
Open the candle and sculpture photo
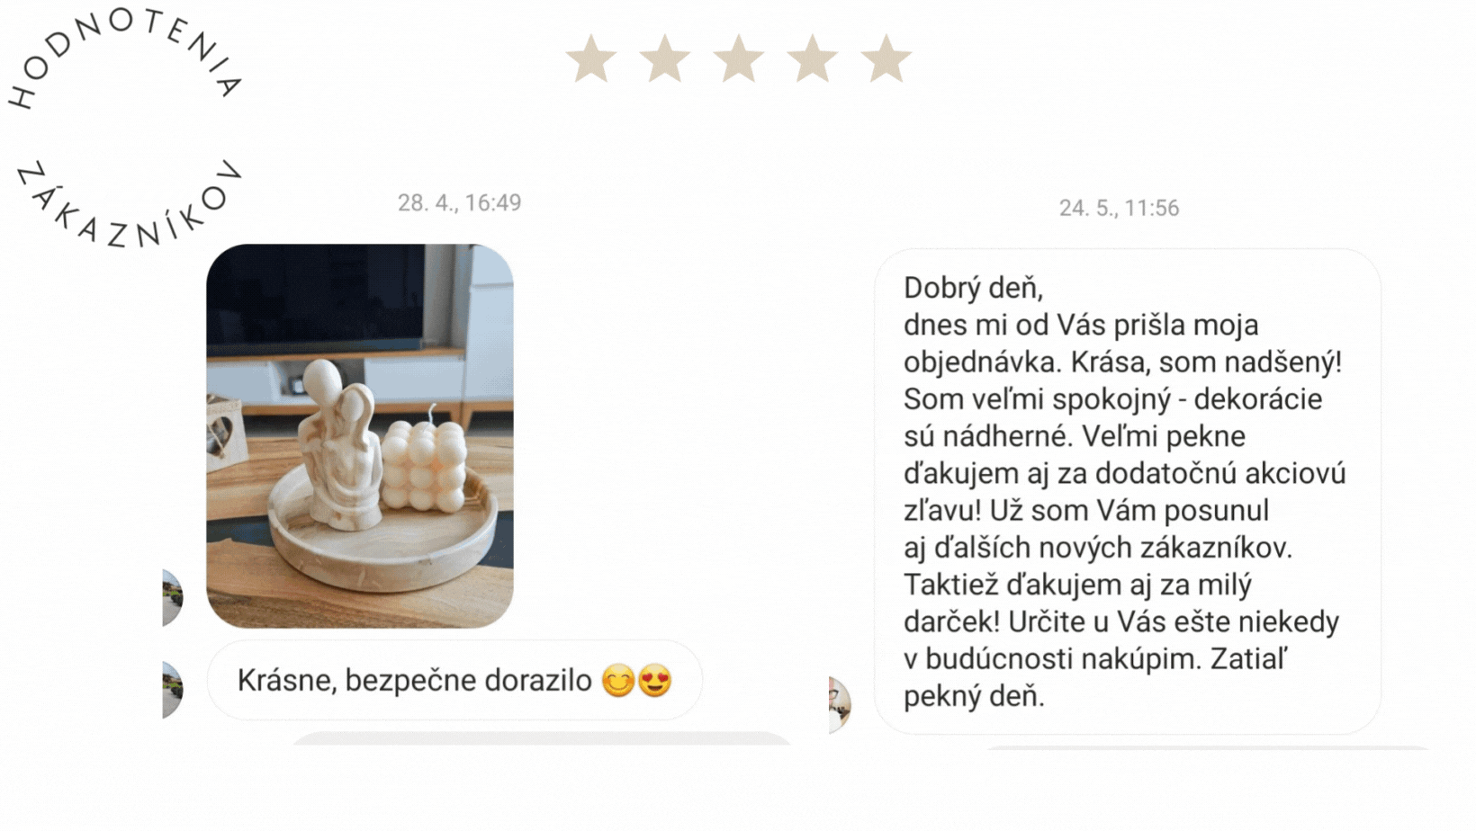click(360, 436)
